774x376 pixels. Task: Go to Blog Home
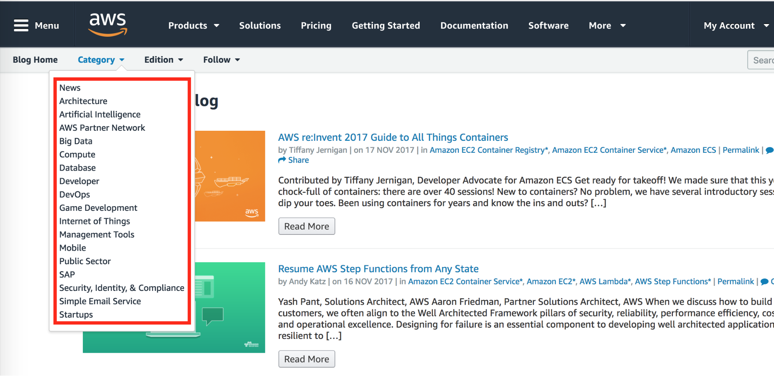pyautogui.click(x=35, y=60)
